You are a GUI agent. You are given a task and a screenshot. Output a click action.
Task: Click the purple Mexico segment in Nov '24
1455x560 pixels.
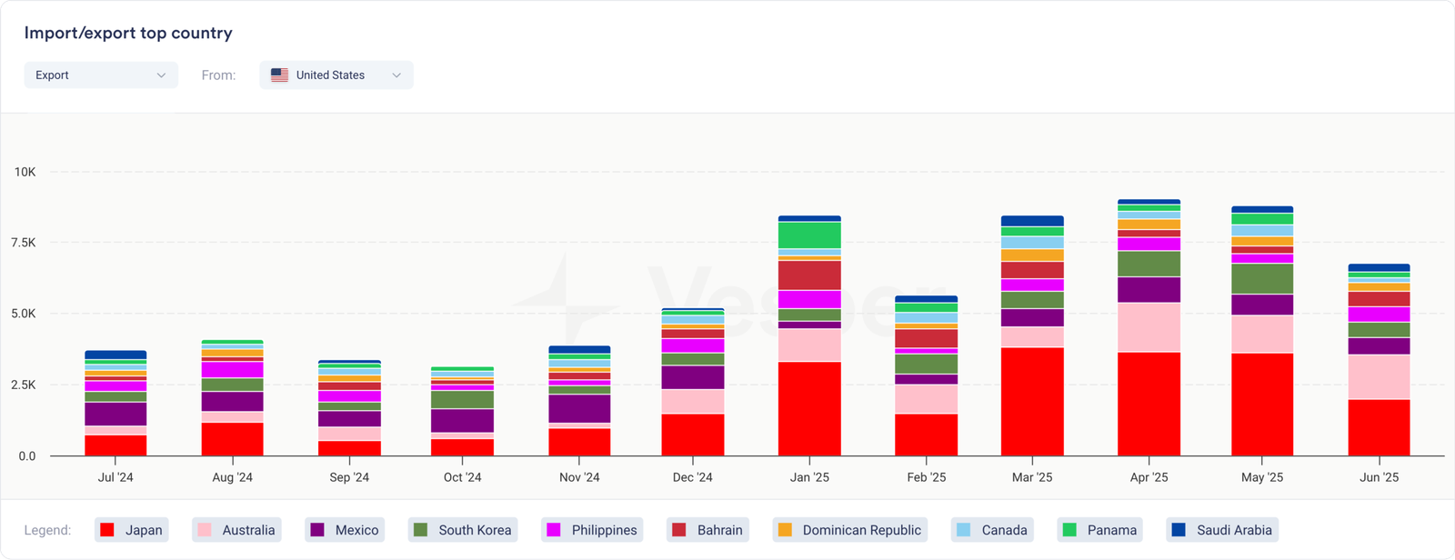coord(579,408)
